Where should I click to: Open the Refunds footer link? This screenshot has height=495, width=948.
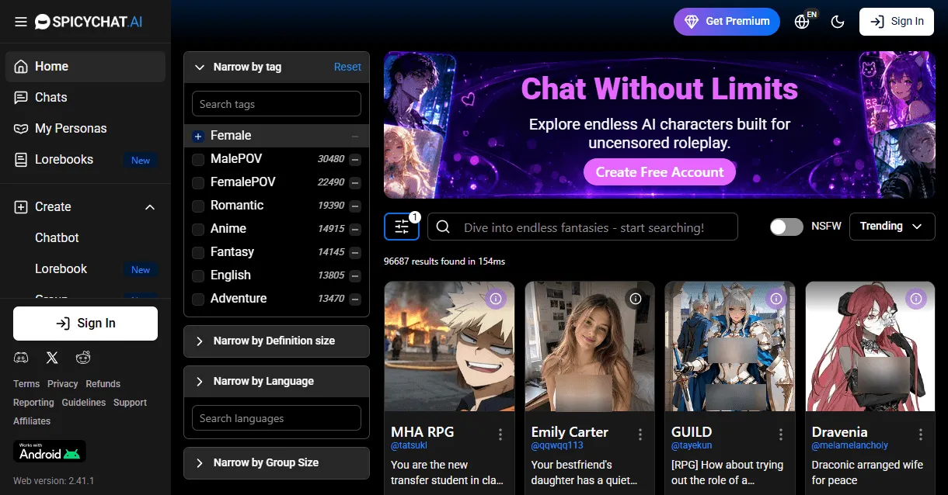(x=103, y=384)
